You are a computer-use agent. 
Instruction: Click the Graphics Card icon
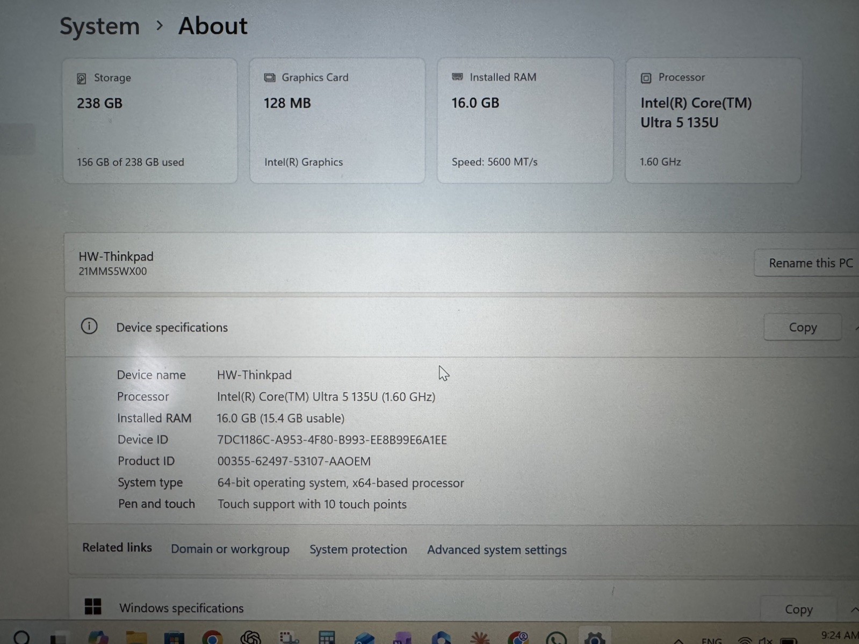(270, 78)
